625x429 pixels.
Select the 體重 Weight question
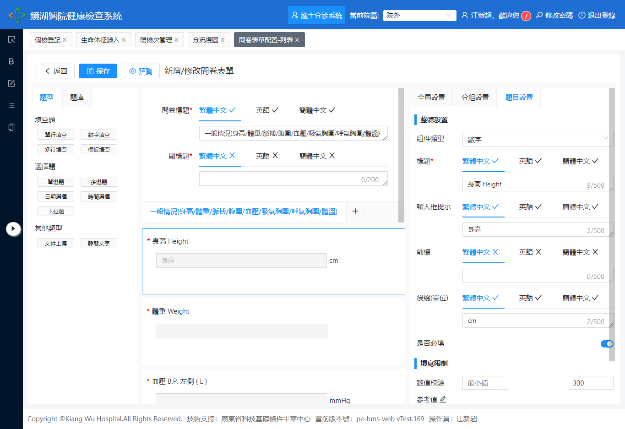(x=273, y=332)
